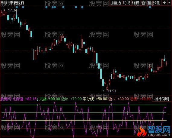This screenshot has width=172, height=138.
Task: Click the jump-to-end arrow icon
Action: pos(164,3)
